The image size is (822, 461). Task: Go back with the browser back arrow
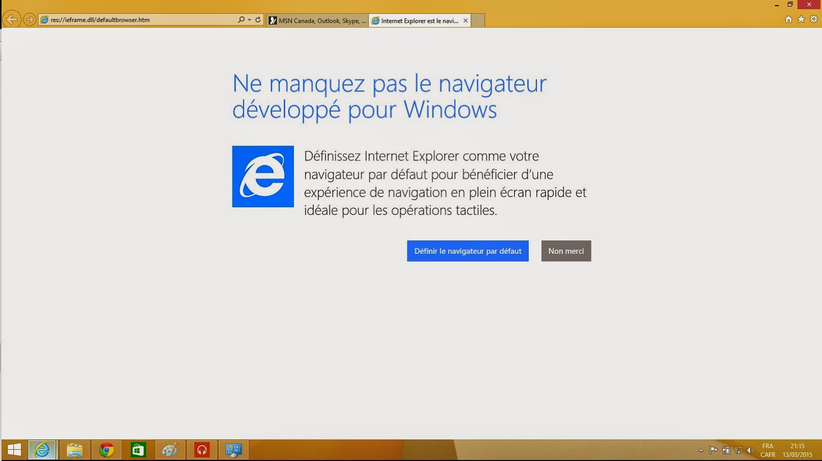point(11,19)
